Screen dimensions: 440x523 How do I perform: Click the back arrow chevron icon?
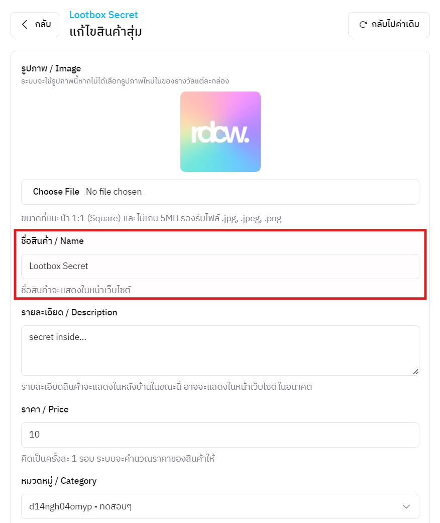(x=25, y=25)
